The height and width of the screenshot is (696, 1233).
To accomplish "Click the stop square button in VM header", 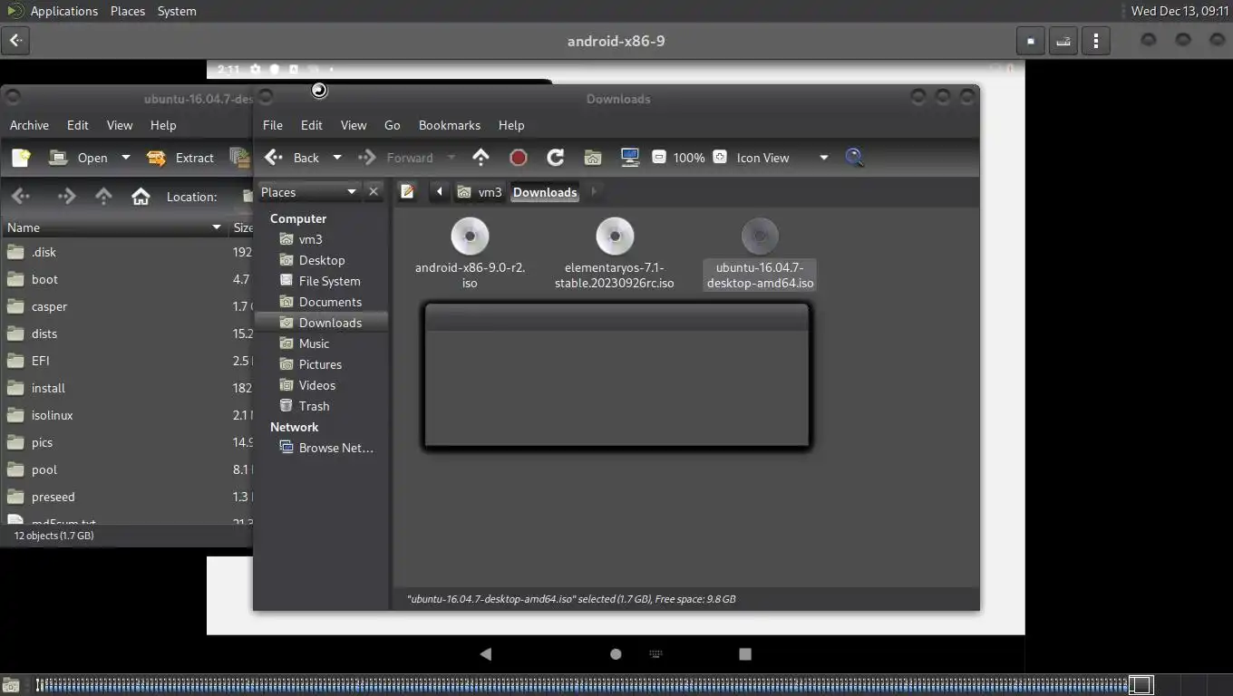I will (1031, 41).
